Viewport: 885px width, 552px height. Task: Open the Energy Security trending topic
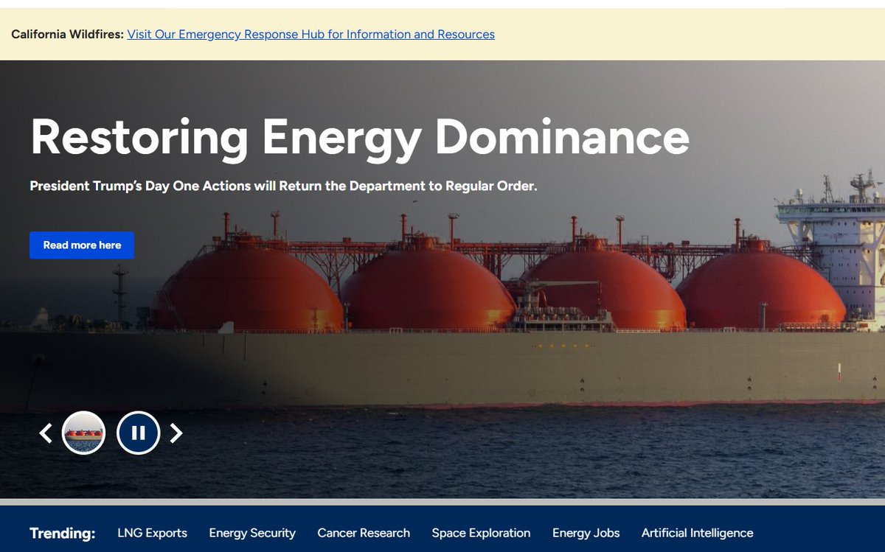[x=252, y=533]
